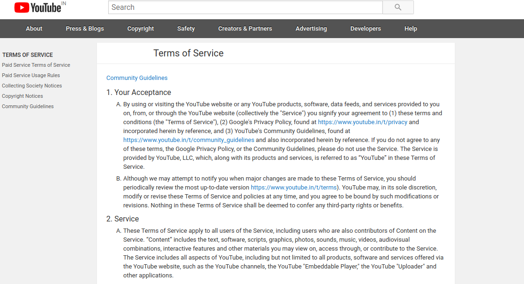Open Collecting Society Notices sidebar link

point(32,86)
